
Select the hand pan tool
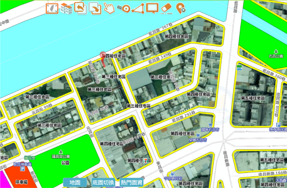[x=109, y=8]
